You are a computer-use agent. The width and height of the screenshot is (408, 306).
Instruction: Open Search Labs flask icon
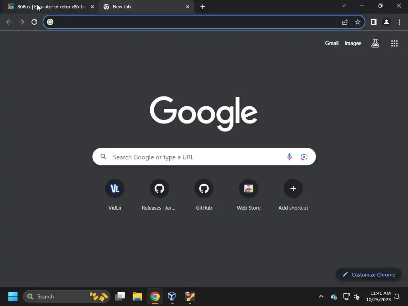pyautogui.click(x=375, y=43)
